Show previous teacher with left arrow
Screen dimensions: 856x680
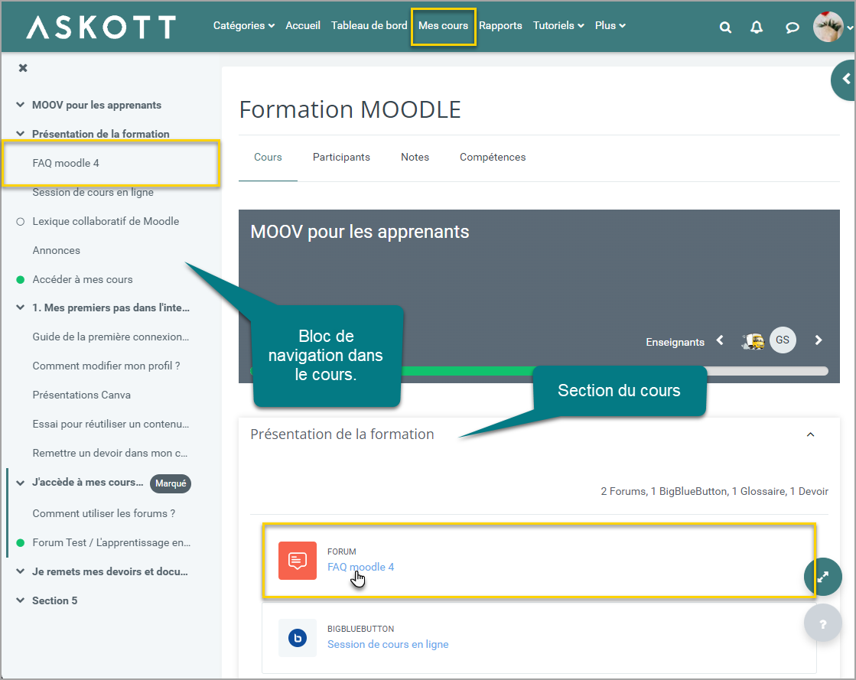(720, 340)
